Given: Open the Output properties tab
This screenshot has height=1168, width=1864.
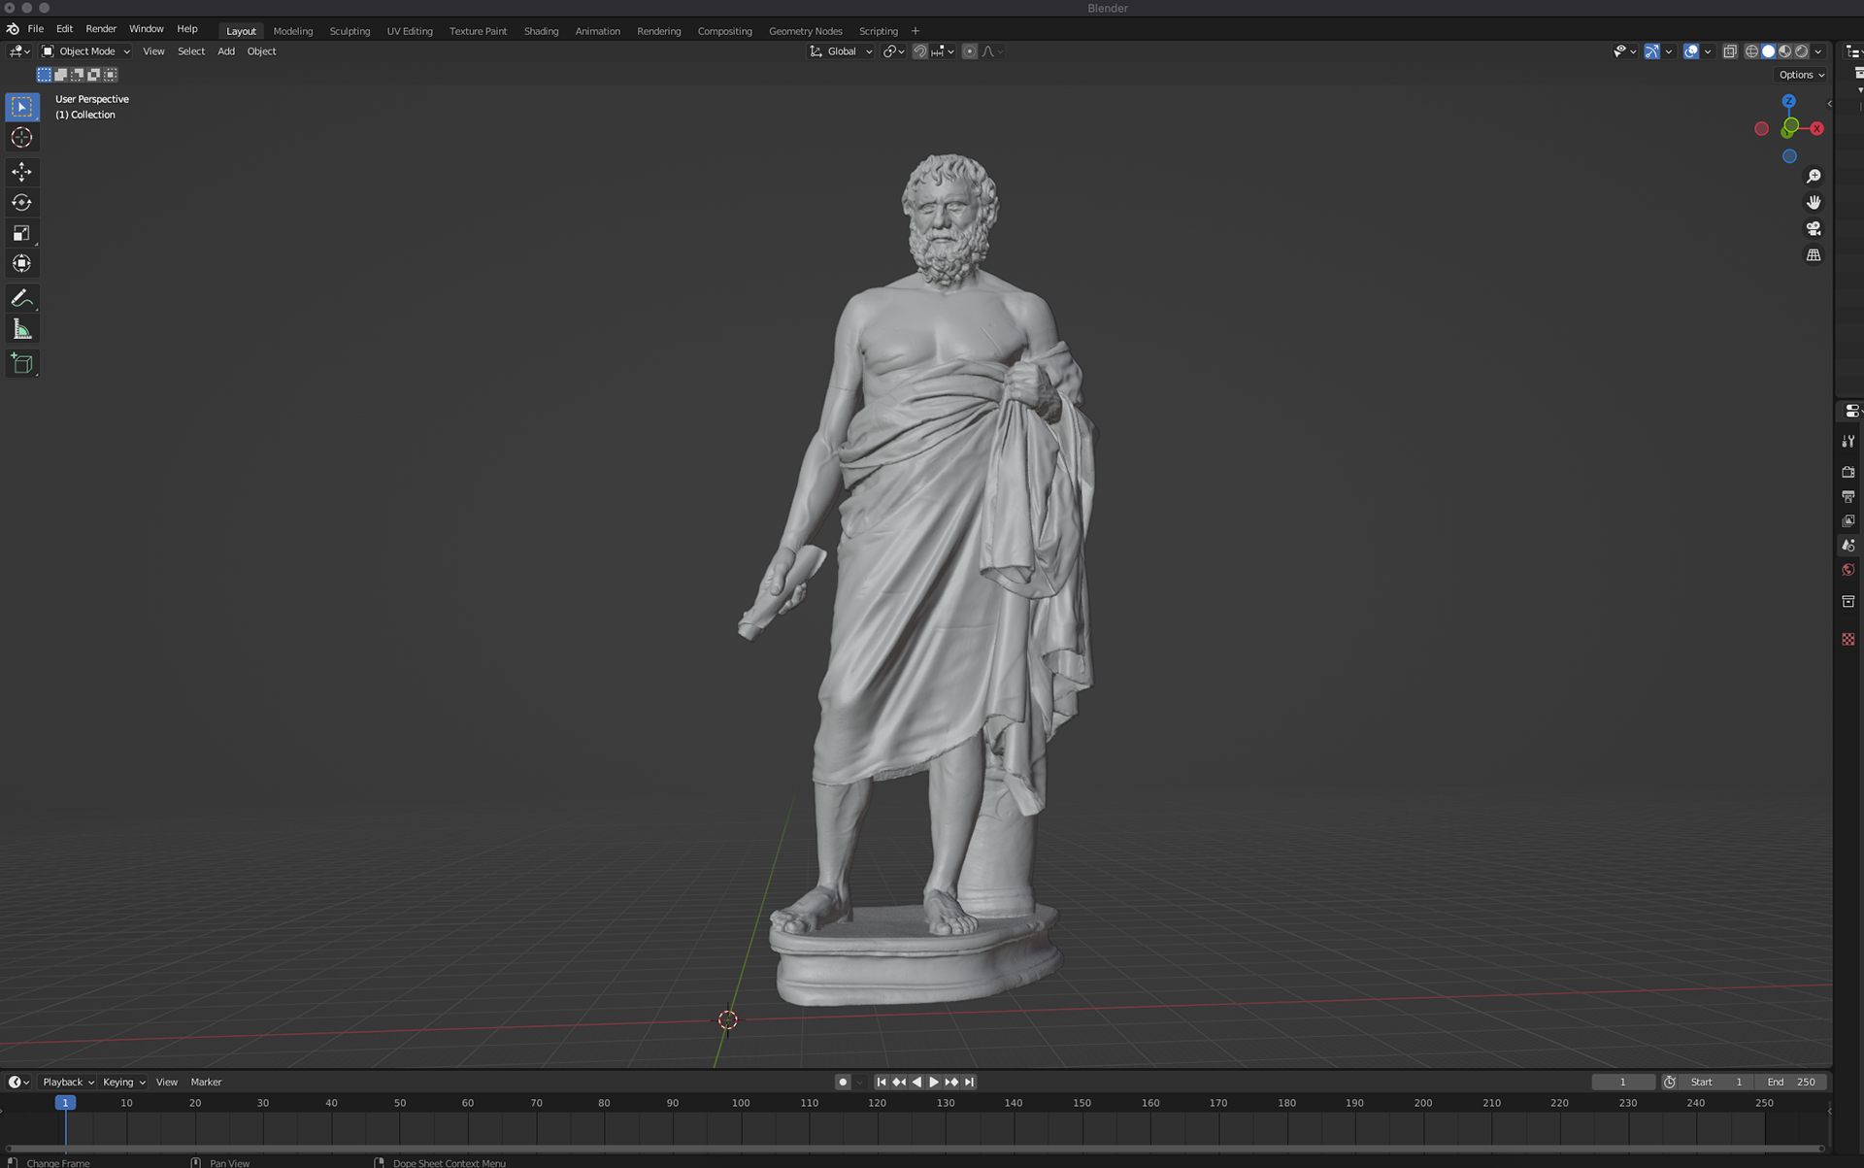Looking at the screenshot, I should click(x=1848, y=496).
